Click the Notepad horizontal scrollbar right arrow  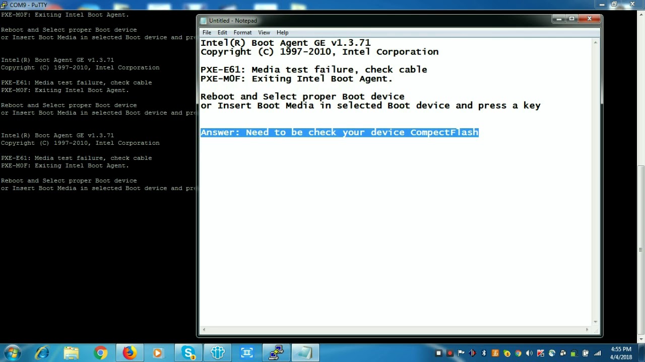tap(587, 330)
